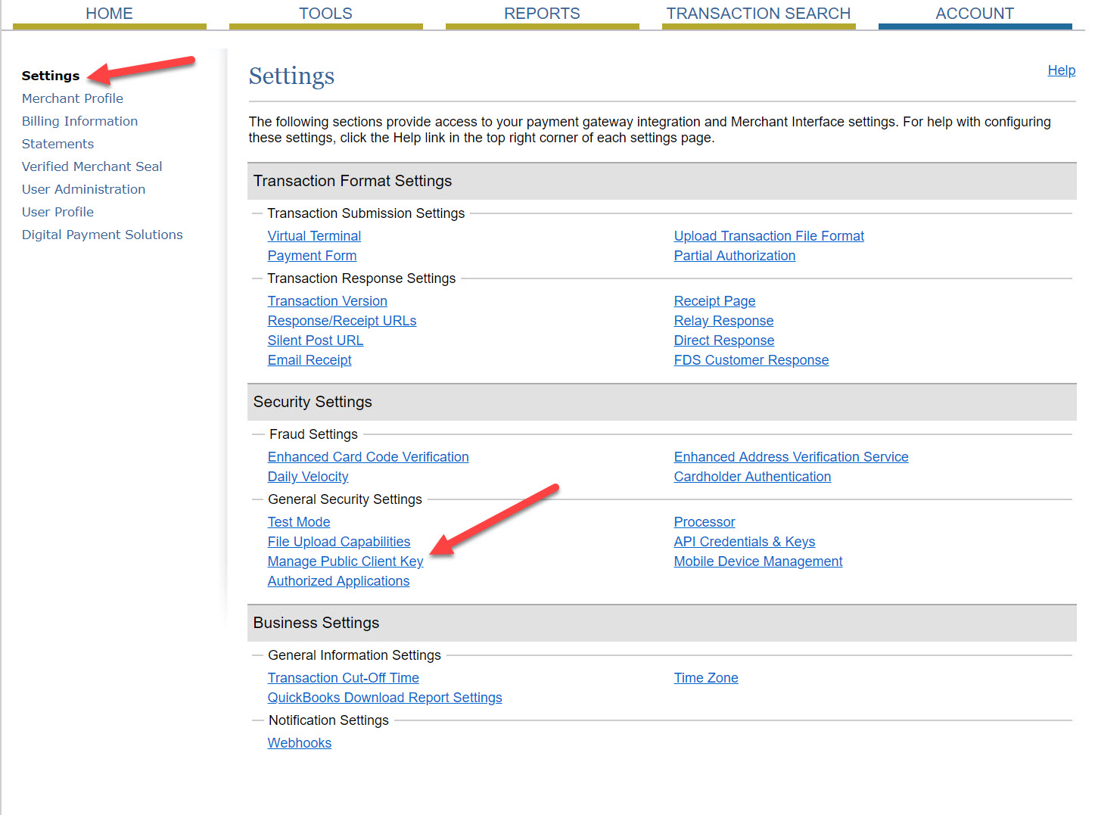The image size is (1095, 821).
Task: Open the Time Zone setting
Action: [x=706, y=678]
